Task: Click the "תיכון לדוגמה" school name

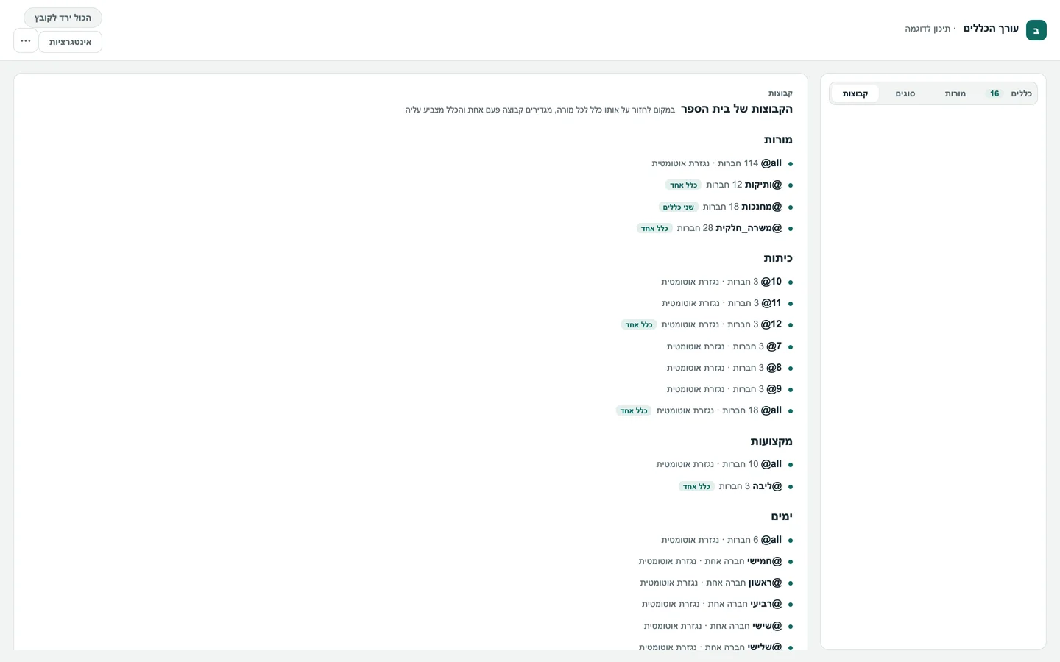Action: coord(928,29)
